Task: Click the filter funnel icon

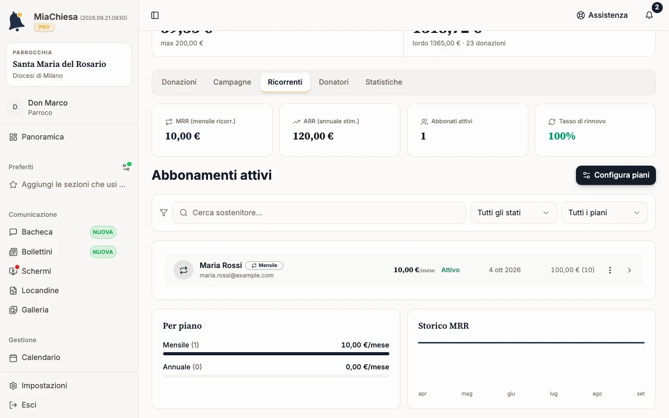Action: [x=164, y=213]
